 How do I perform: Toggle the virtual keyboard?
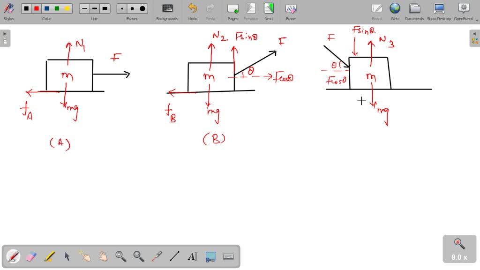click(228, 256)
